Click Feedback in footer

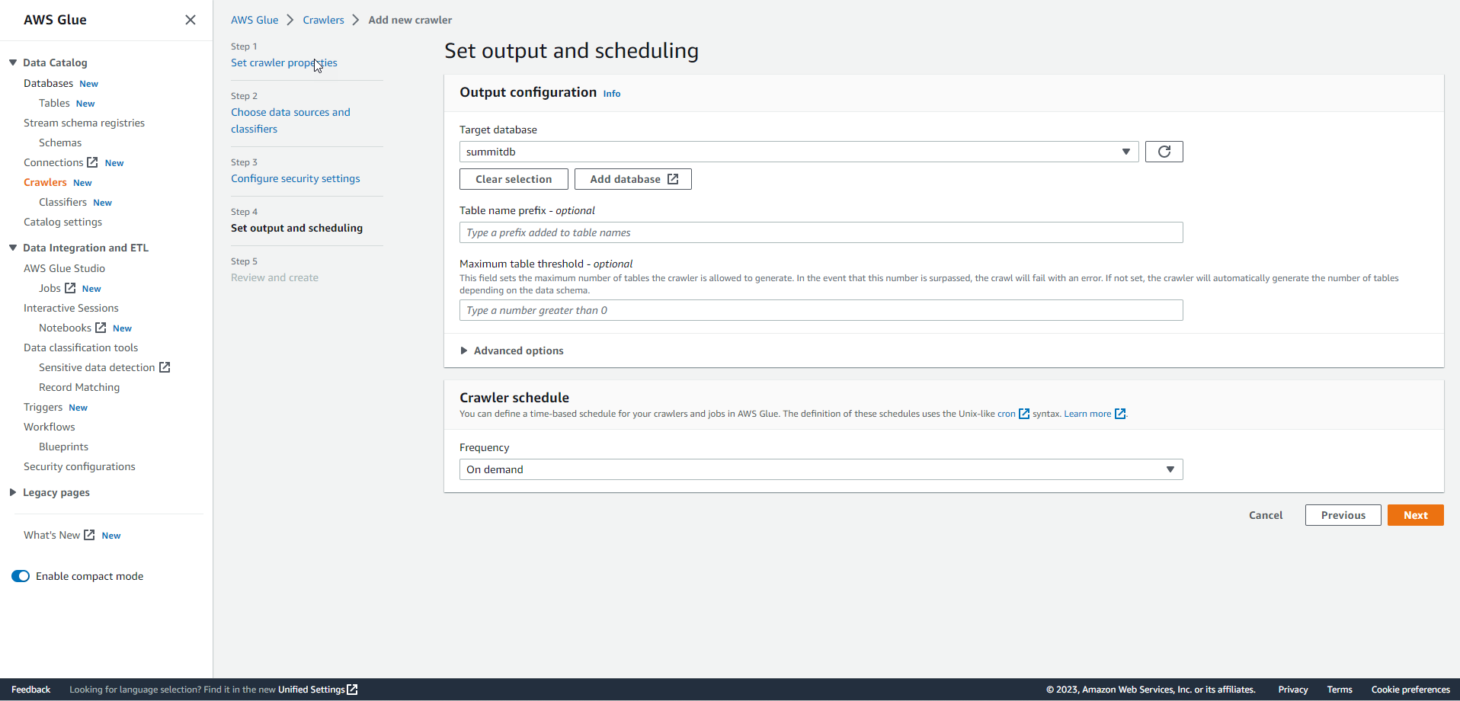[x=30, y=690]
